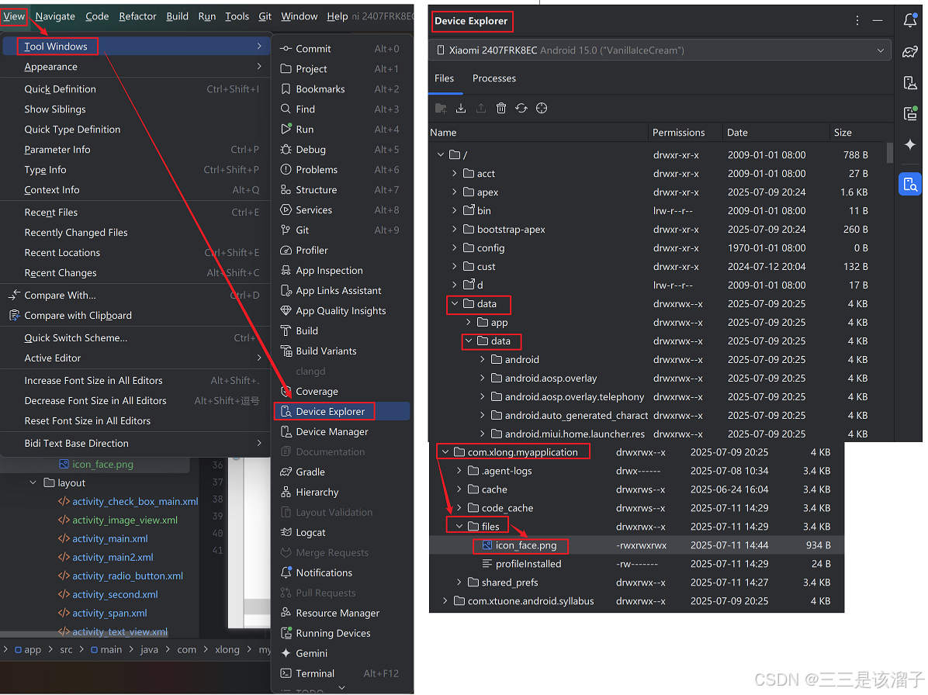Click the delete trash icon in Device Explorer
Screen dimensions: 928x695
tap(501, 109)
